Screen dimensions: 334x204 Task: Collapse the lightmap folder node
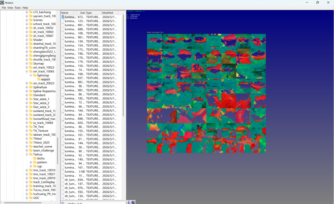pyautogui.click(x=31, y=75)
